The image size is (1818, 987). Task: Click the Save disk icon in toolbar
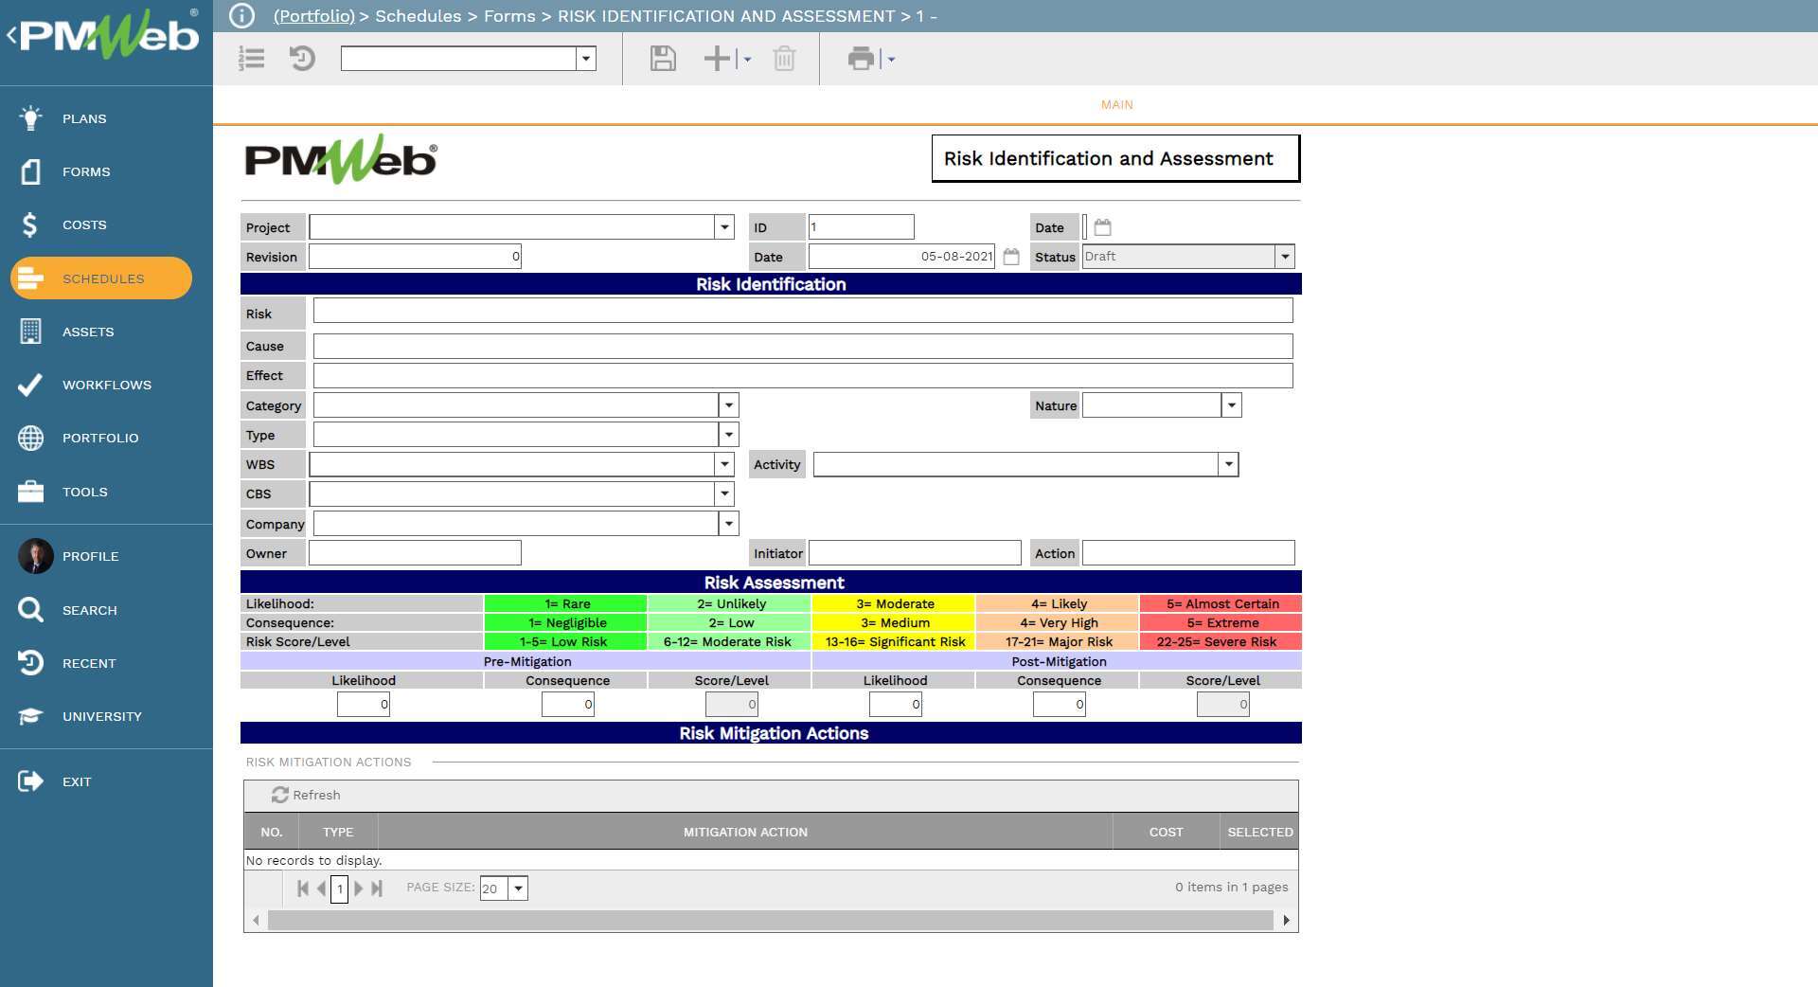[x=663, y=59]
